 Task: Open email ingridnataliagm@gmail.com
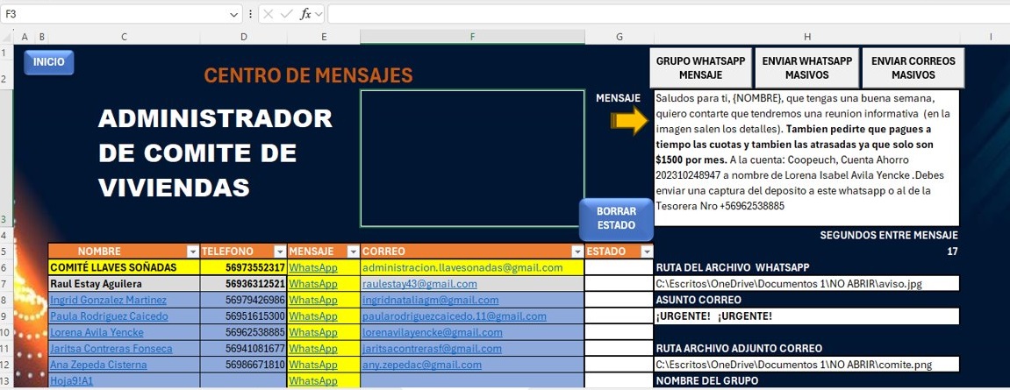(x=430, y=300)
